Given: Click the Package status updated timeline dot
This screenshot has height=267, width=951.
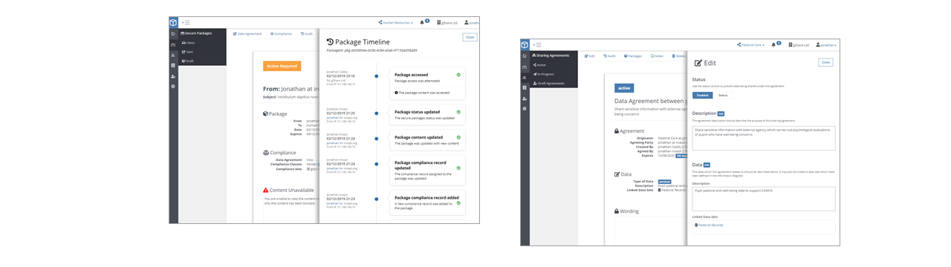Looking at the screenshot, I should pos(376,113).
